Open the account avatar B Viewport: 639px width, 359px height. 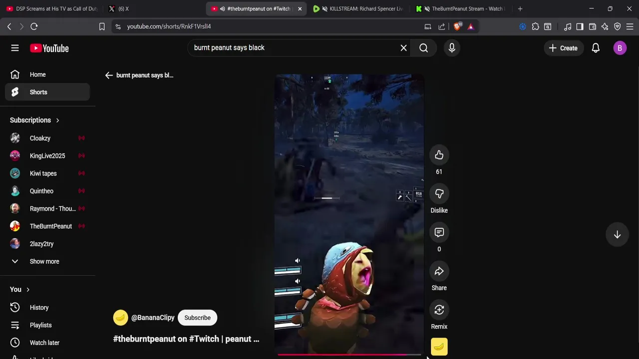click(x=620, y=48)
